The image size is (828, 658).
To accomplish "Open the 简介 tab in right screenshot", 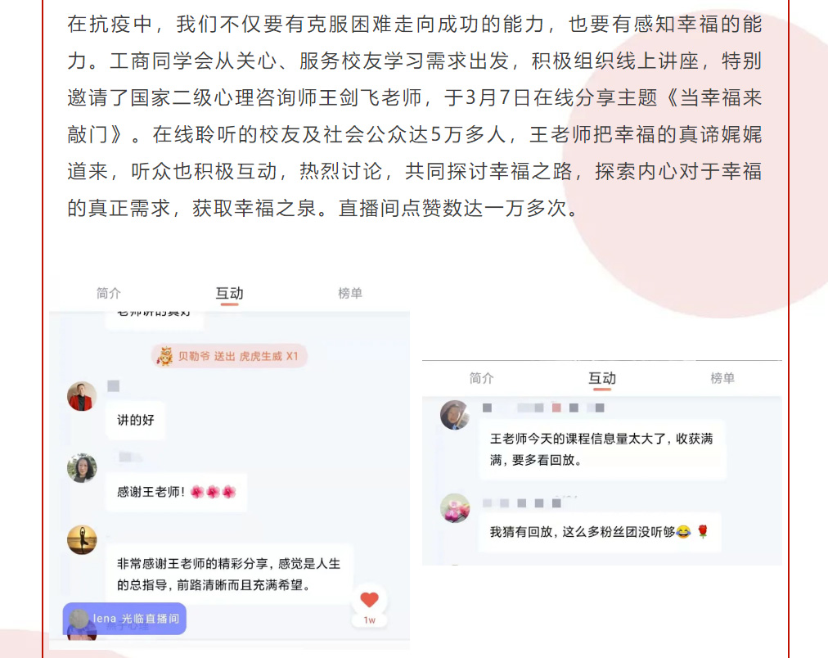I will click(x=482, y=378).
